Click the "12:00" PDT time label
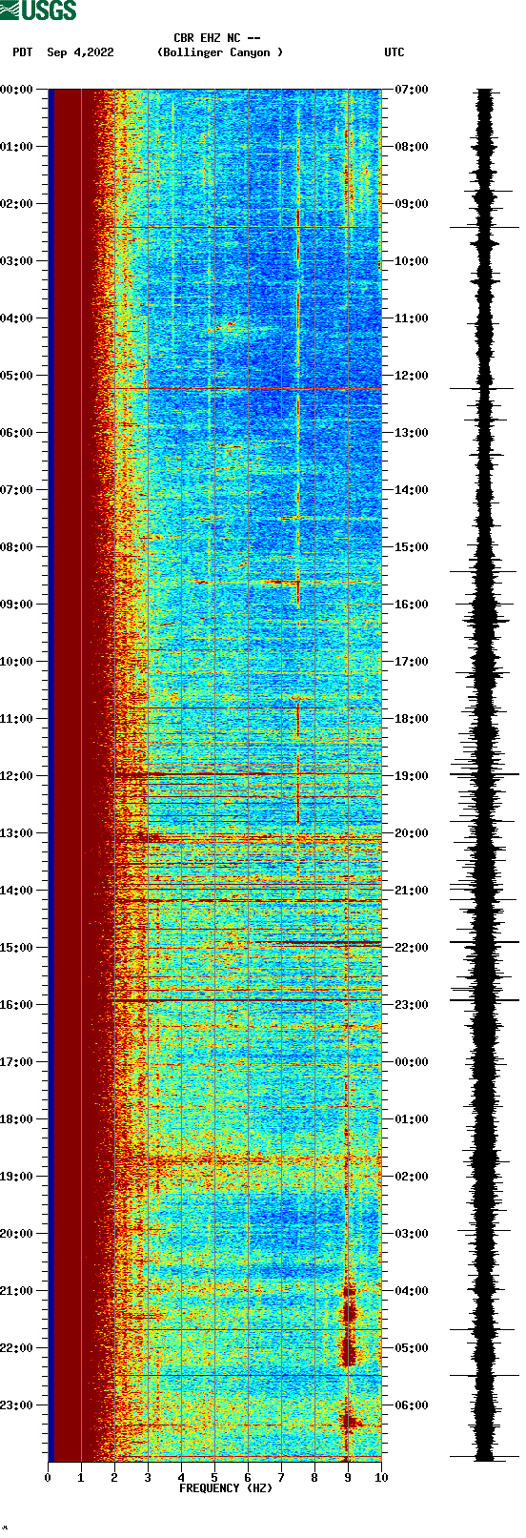The image size is (526, 1538). (16, 776)
